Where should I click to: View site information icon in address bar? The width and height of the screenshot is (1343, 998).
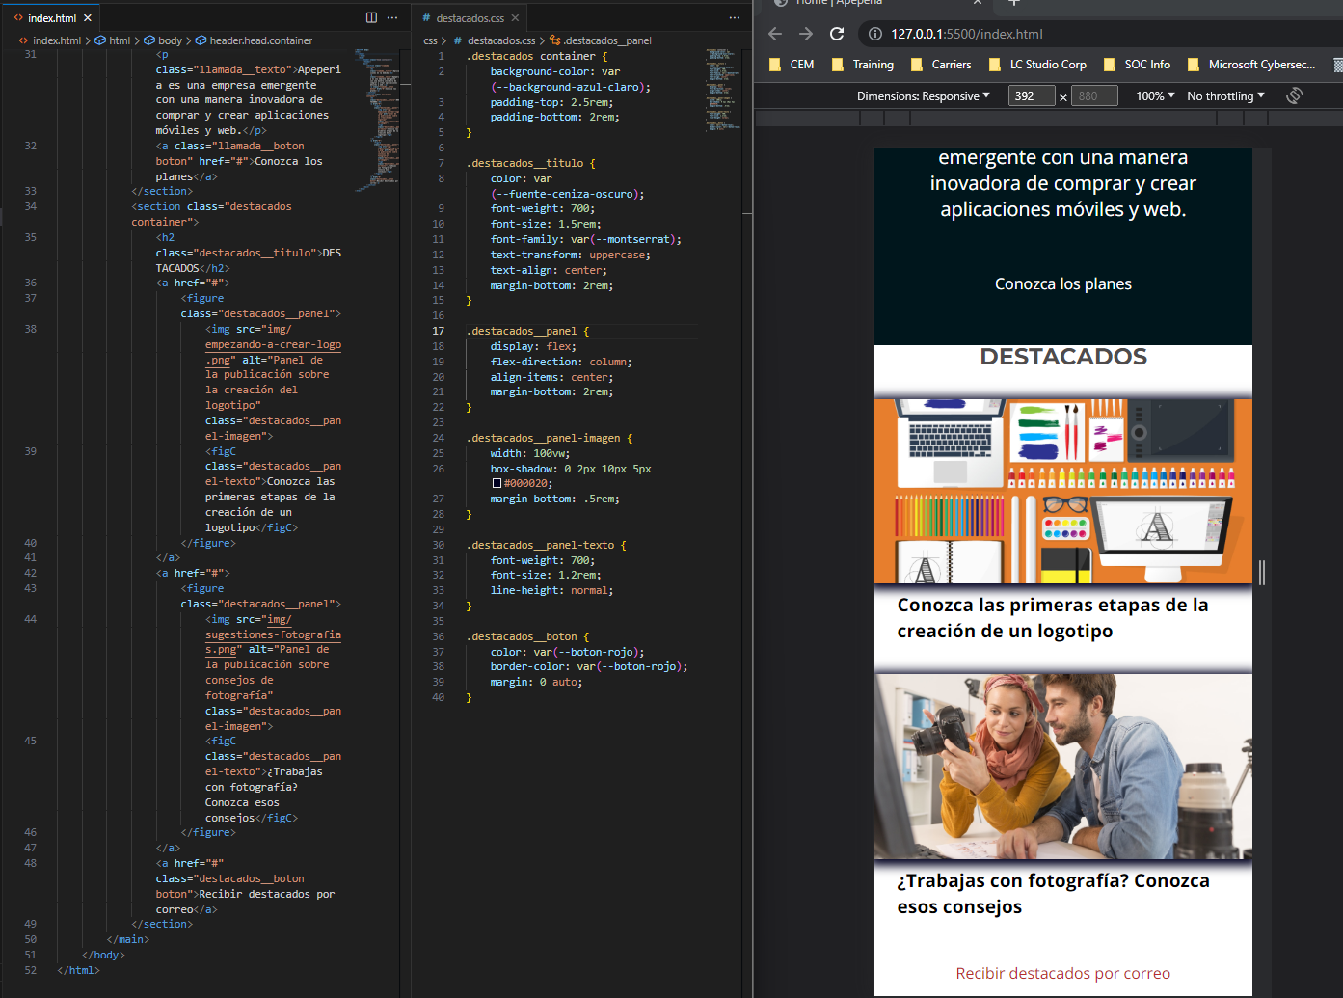click(x=875, y=34)
